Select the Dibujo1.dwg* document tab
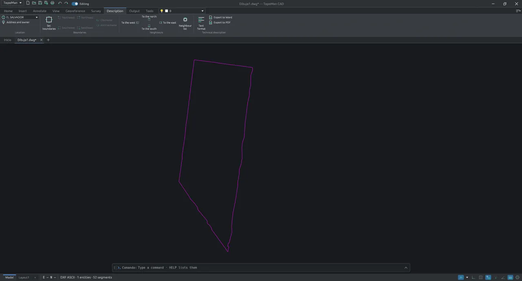This screenshot has width=522, height=281. 27,40
